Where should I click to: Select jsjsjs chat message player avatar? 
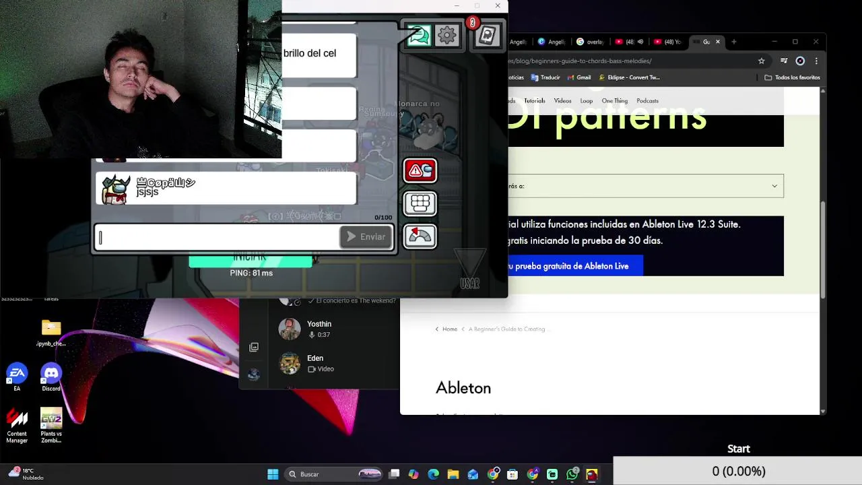pos(115,189)
